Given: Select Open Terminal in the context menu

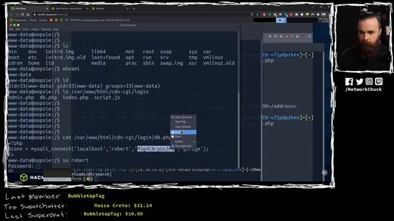Looking at the screenshot, I should tap(183, 117).
